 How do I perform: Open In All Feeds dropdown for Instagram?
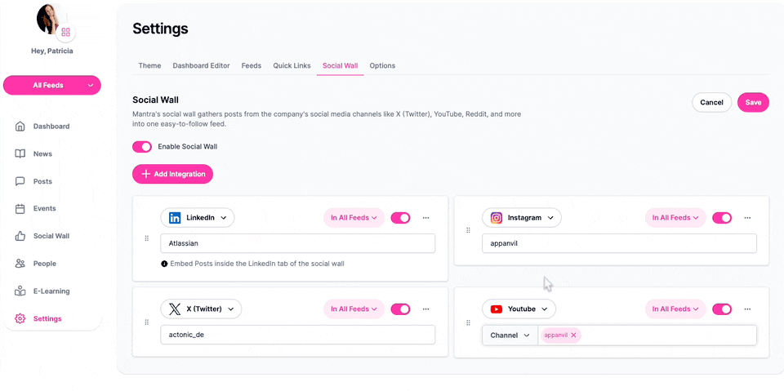675,217
